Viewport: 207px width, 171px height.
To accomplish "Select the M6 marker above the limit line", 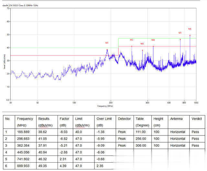I will click(190, 29).
